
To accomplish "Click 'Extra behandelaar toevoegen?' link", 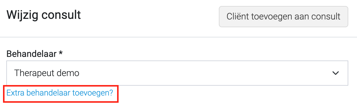I will coord(60,93).
